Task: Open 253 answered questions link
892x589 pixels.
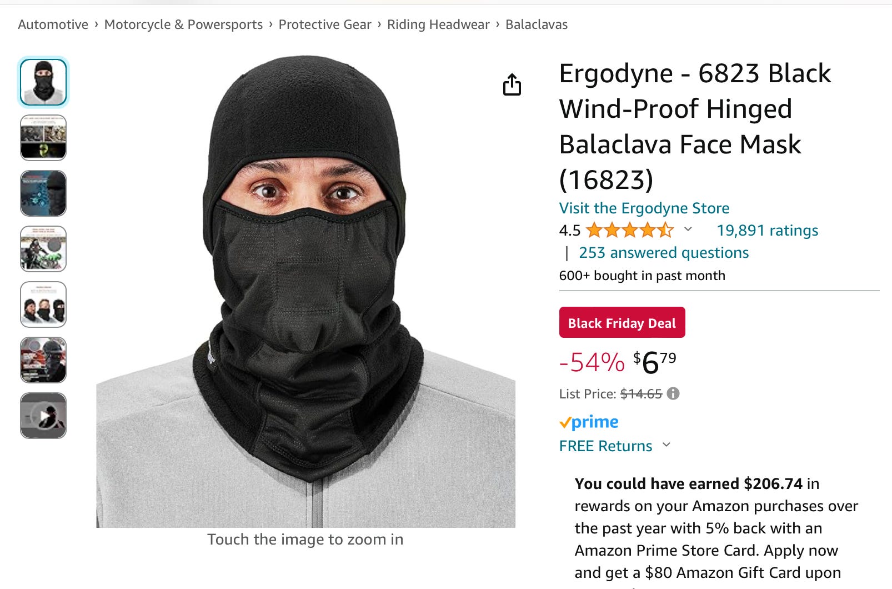Action: [x=664, y=252]
